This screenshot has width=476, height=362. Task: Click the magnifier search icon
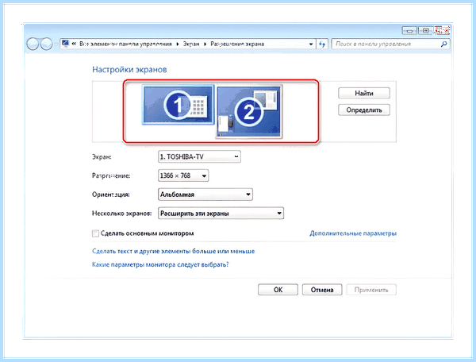pos(443,44)
